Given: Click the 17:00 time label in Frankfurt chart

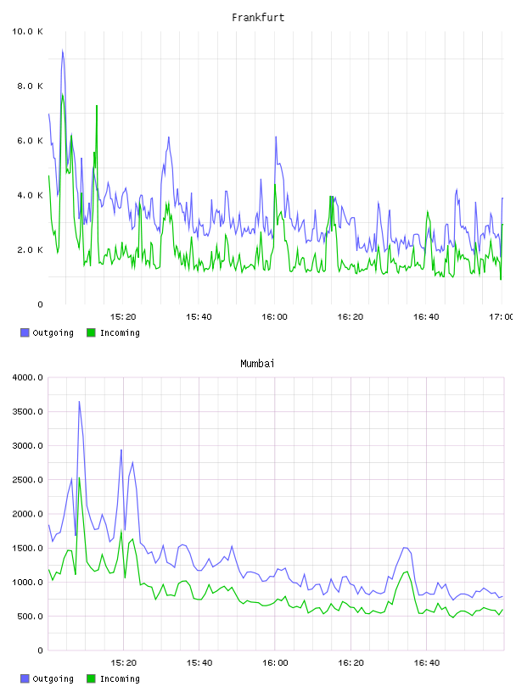Looking at the screenshot, I should click(501, 317).
